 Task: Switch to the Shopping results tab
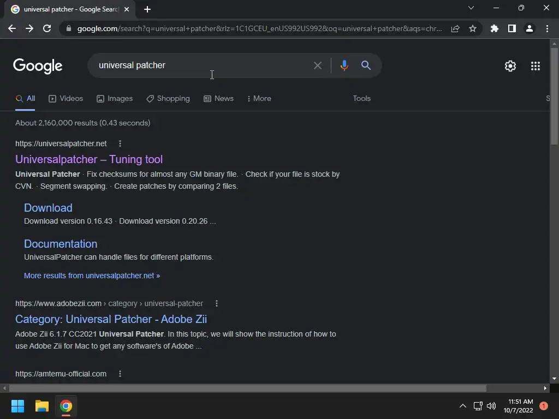(x=168, y=99)
